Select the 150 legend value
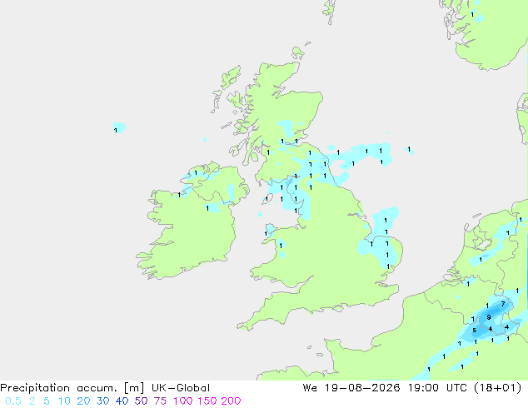528x408 pixels. [x=207, y=401]
